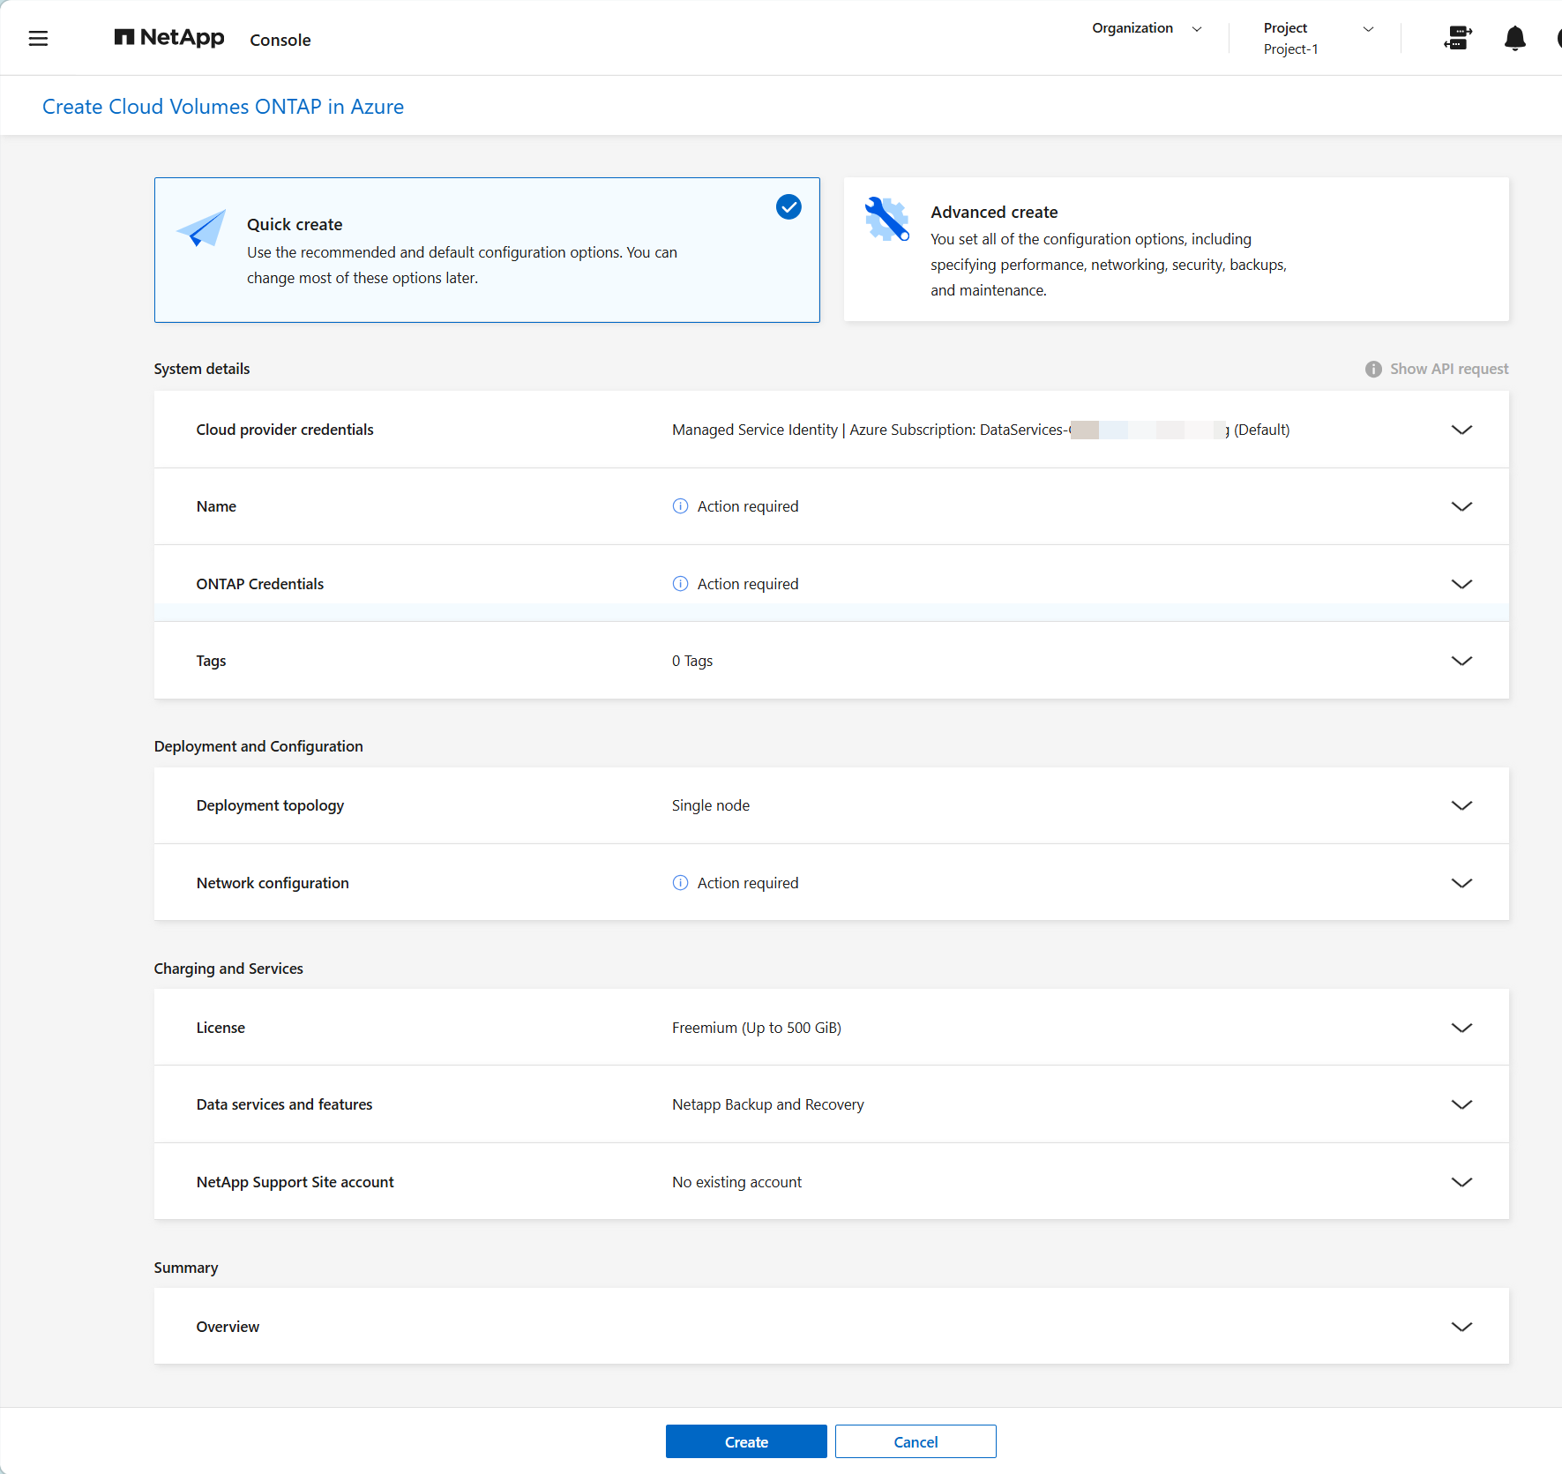Click Create Cloud Volumes ONTAP in Azure title
Viewport: 1562px width, 1474px height.
click(223, 107)
